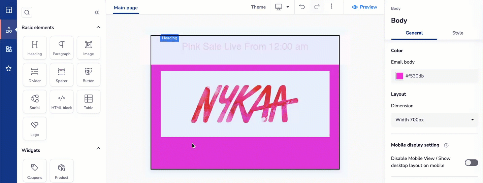The height and width of the screenshot is (183, 483).
Task: Add a Paragraph element
Action: (62, 48)
